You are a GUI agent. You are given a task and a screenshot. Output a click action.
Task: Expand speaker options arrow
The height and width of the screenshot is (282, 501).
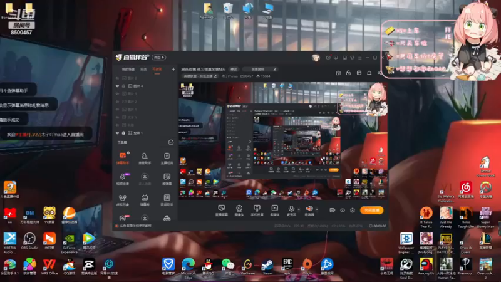(x=317, y=209)
